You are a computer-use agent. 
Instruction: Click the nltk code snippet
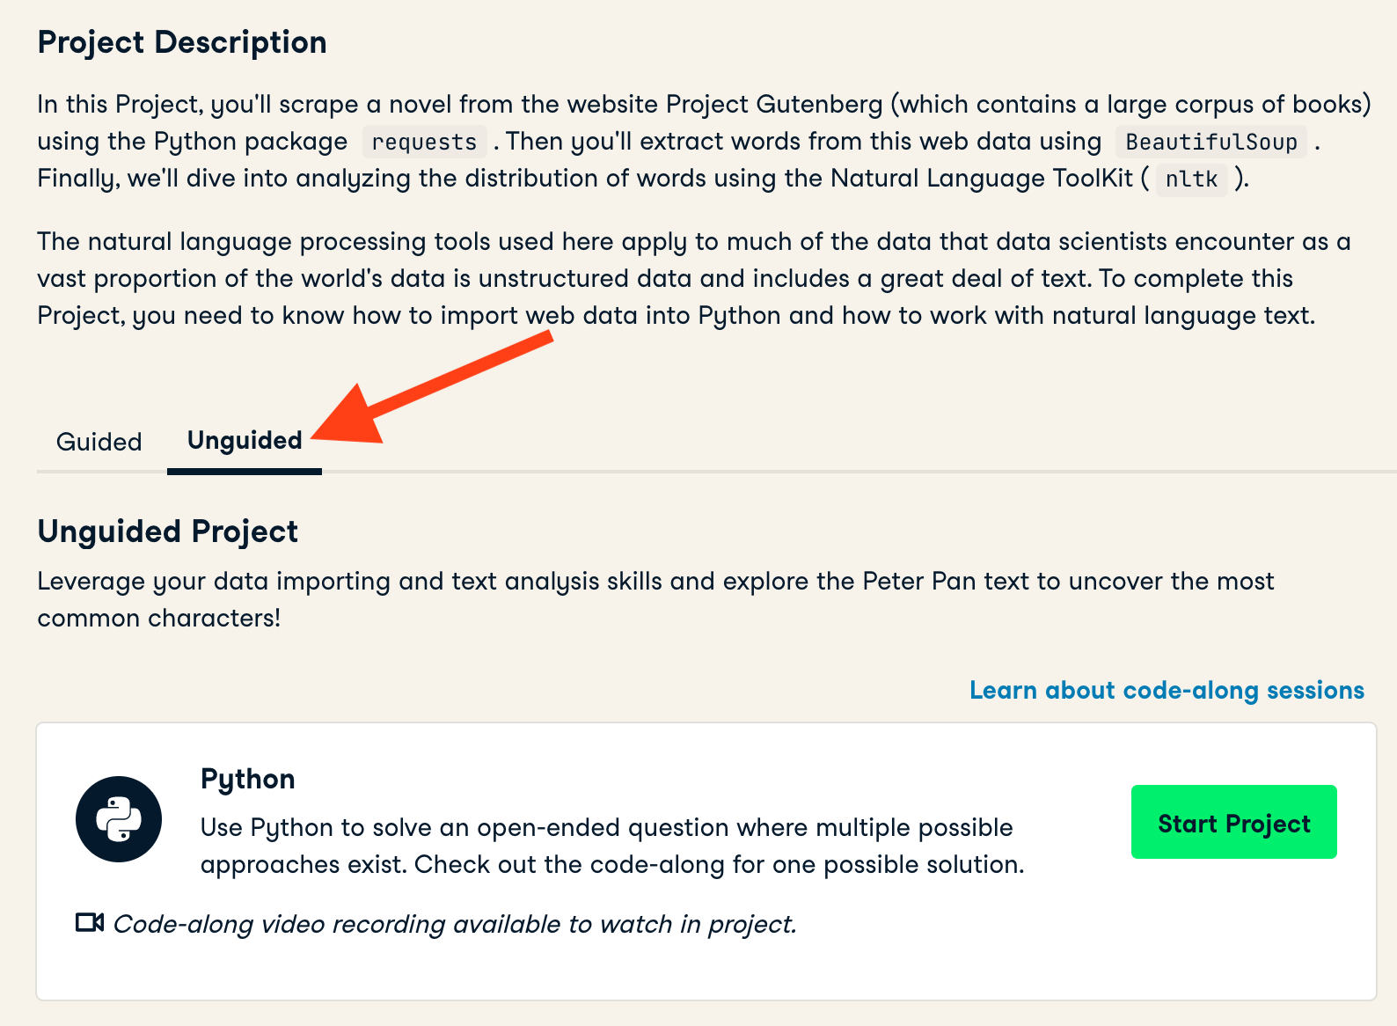click(x=1191, y=179)
